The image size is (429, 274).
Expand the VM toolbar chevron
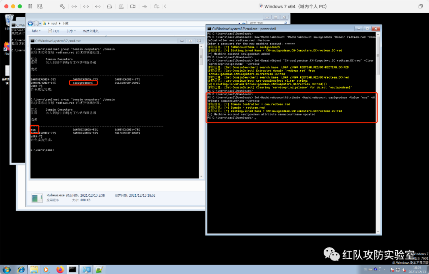pos(165,6)
